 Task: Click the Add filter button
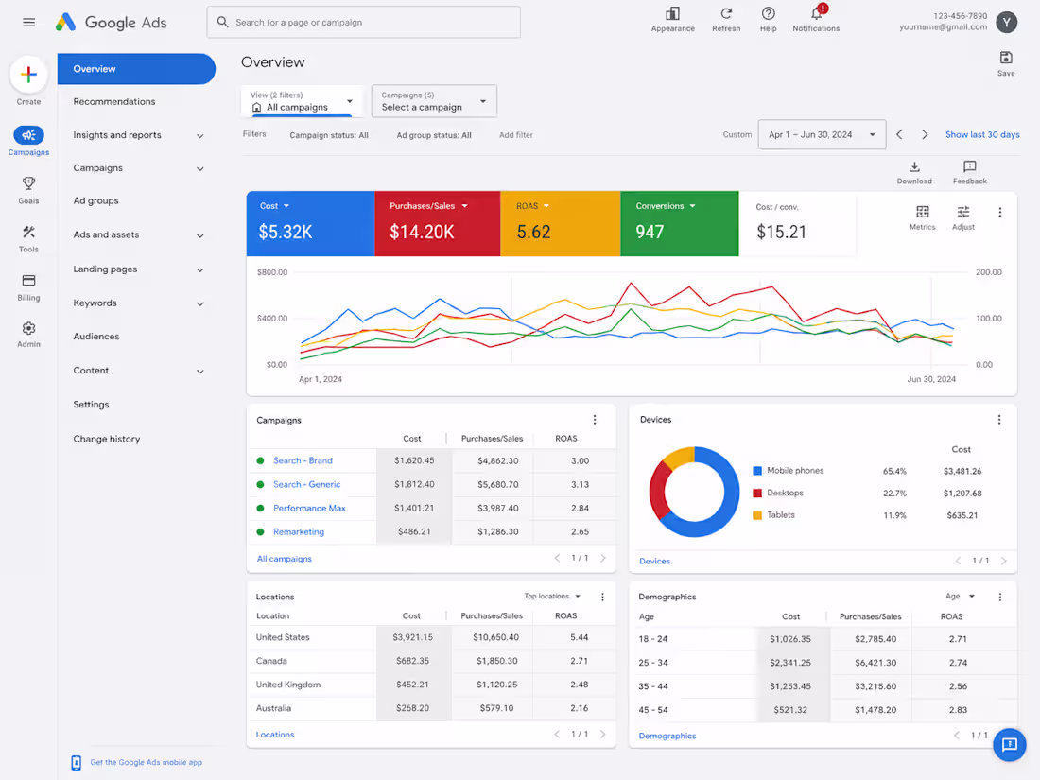pyautogui.click(x=516, y=135)
